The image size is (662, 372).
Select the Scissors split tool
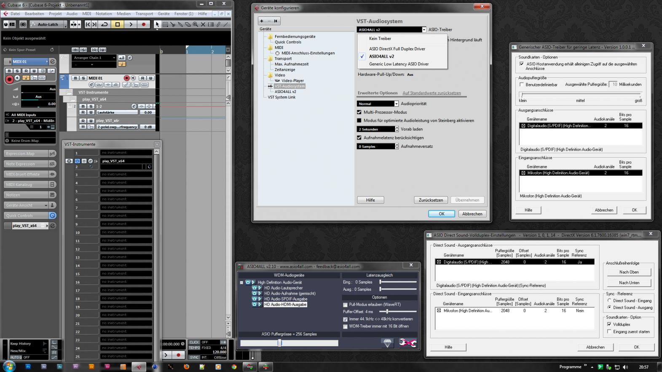(x=173, y=24)
